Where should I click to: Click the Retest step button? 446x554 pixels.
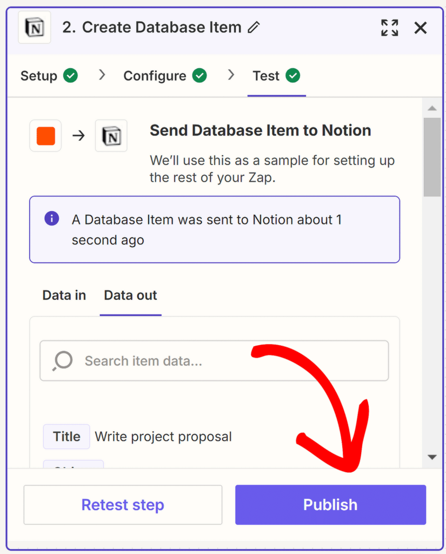click(x=123, y=505)
